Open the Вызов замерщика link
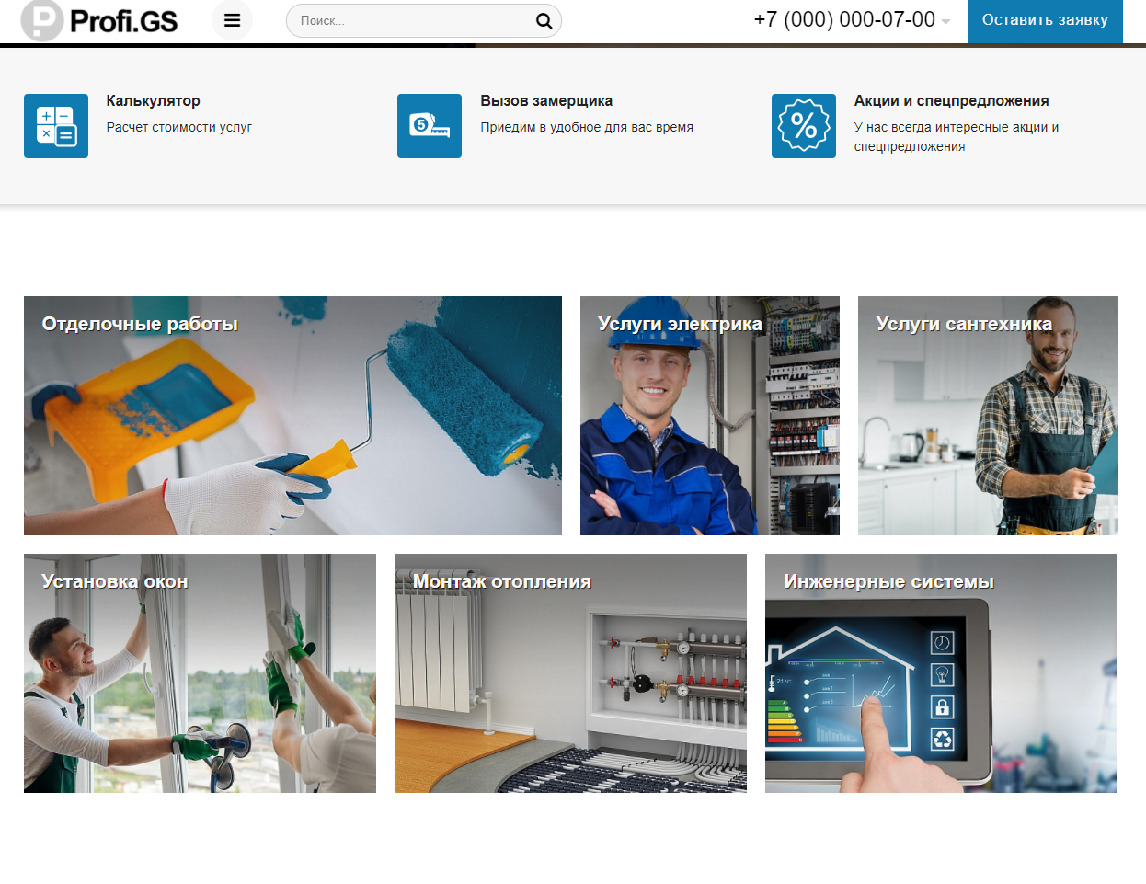Screen dimensions: 1146x884 546,101
